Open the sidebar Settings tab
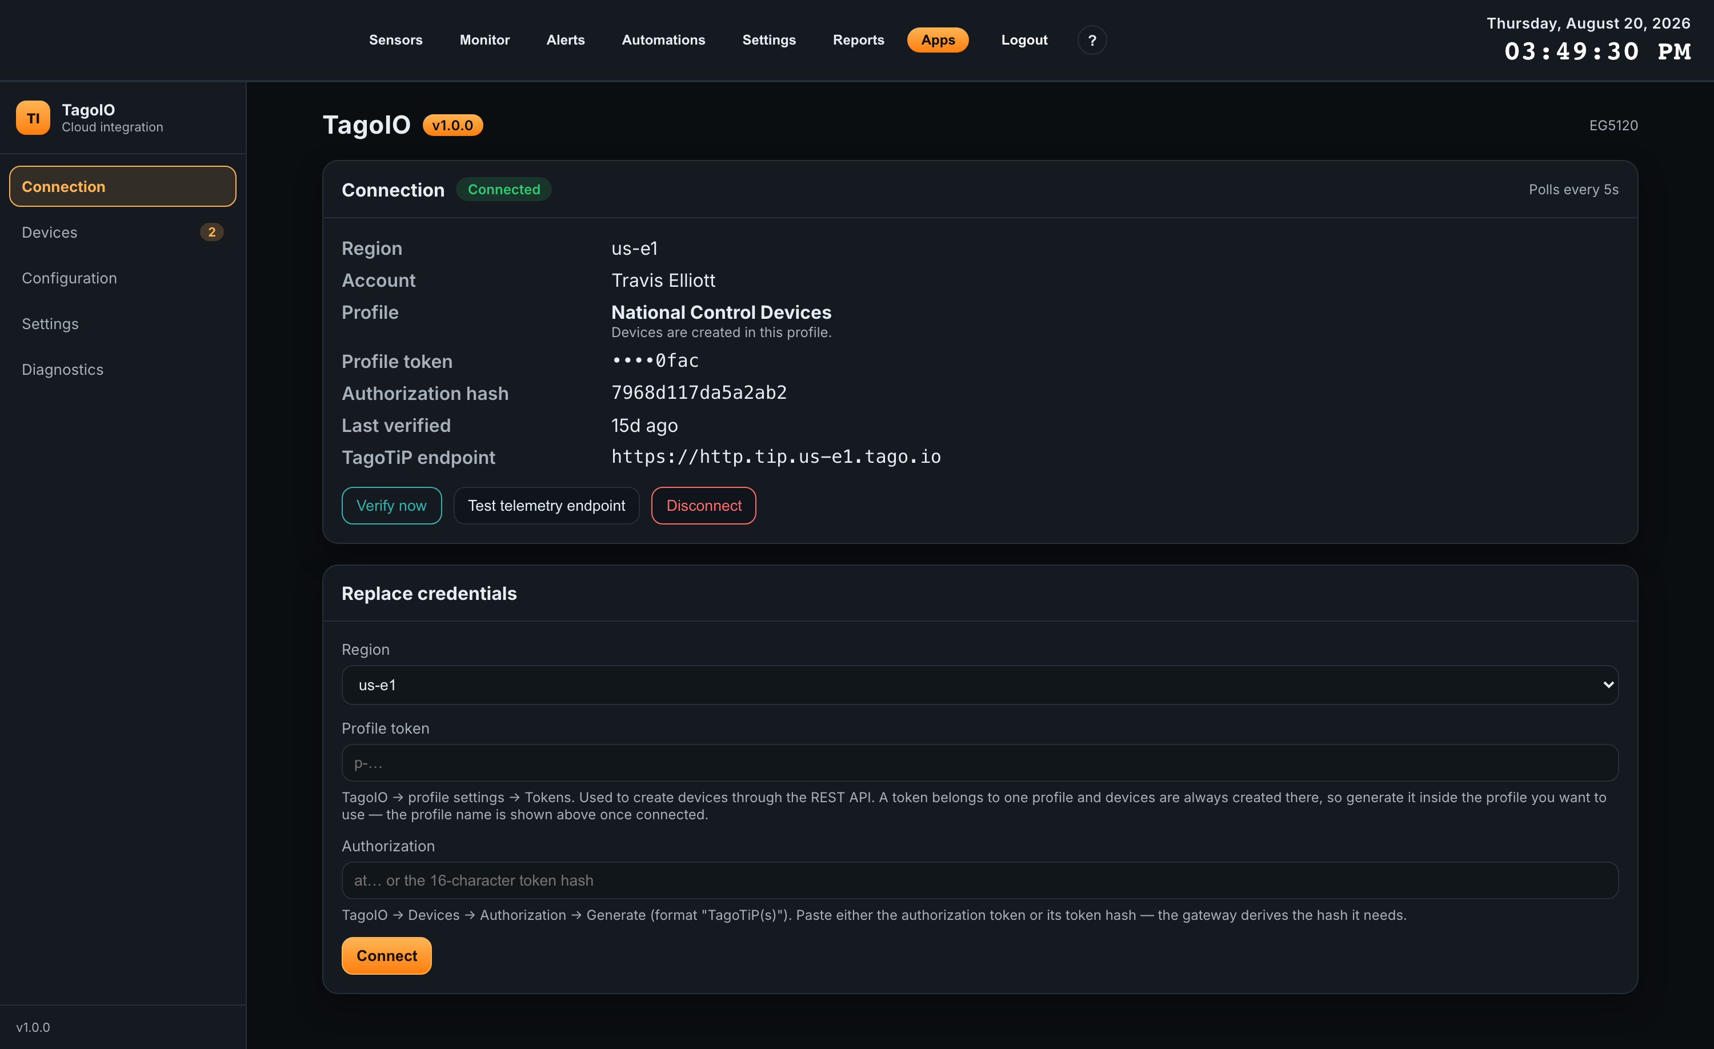This screenshot has width=1714, height=1049. pos(122,324)
